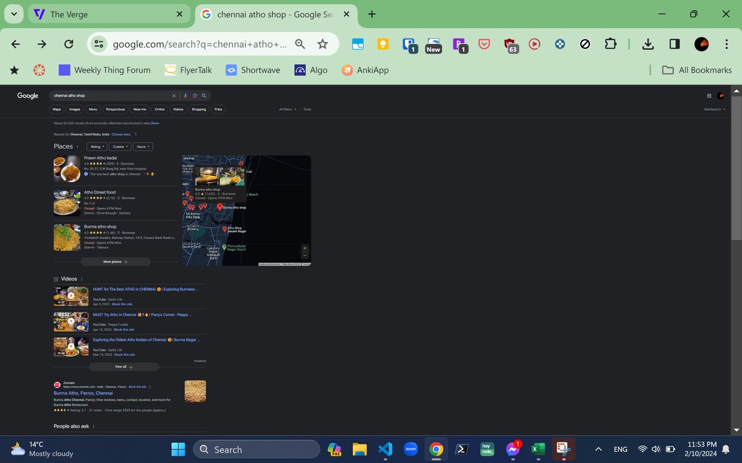Select the Near me filter chip

click(x=140, y=109)
